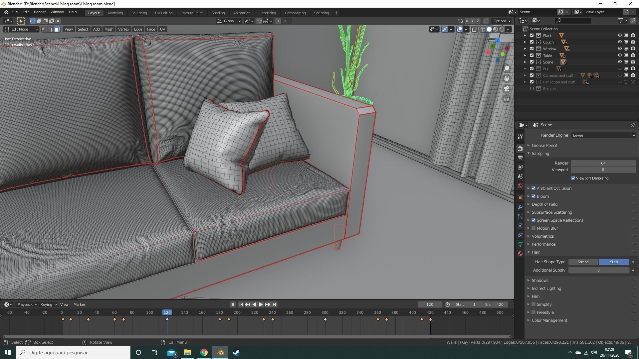Hide the Couch collection in viewport
The width and height of the screenshot is (639, 359).
click(619, 42)
